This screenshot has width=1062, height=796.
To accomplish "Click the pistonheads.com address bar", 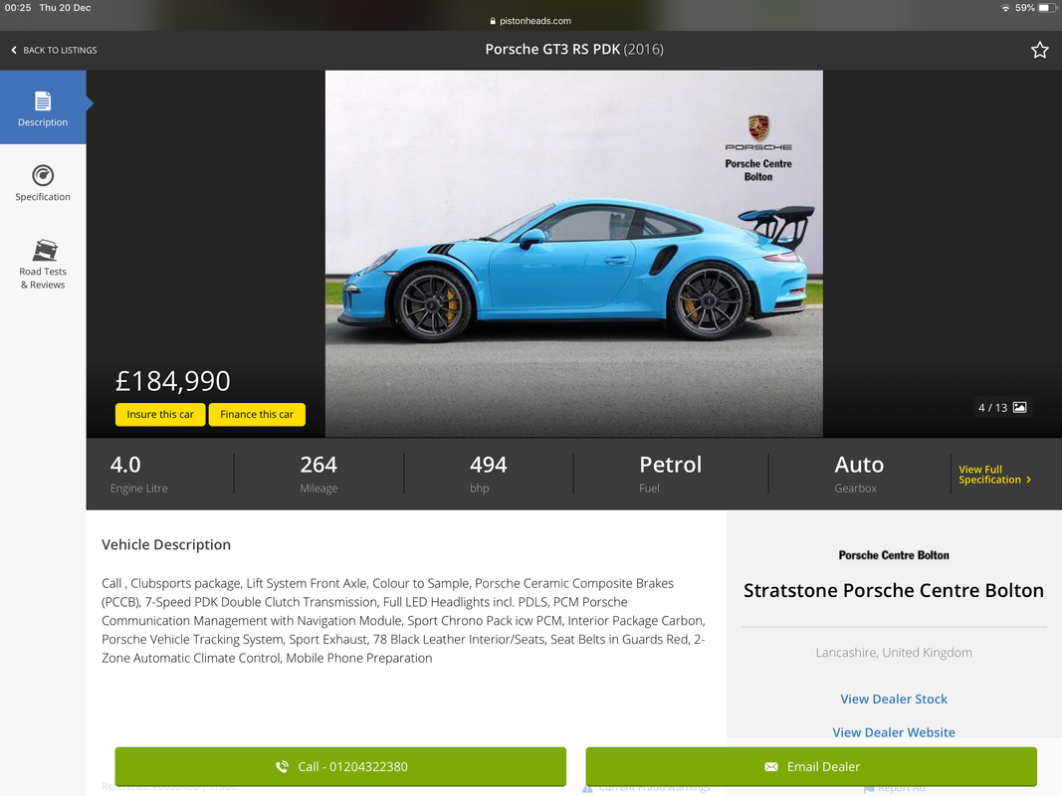I will [x=531, y=21].
